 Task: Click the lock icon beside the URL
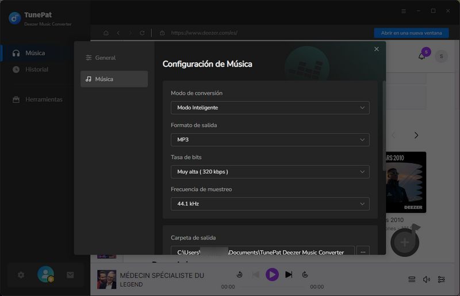pyautogui.click(x=162, y=33)
